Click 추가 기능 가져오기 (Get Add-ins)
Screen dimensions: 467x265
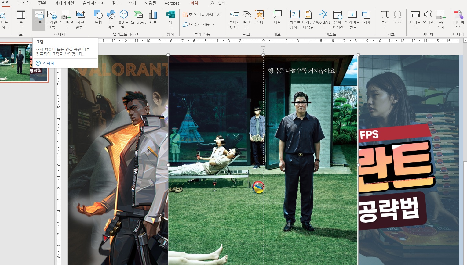tap(202, 15)
